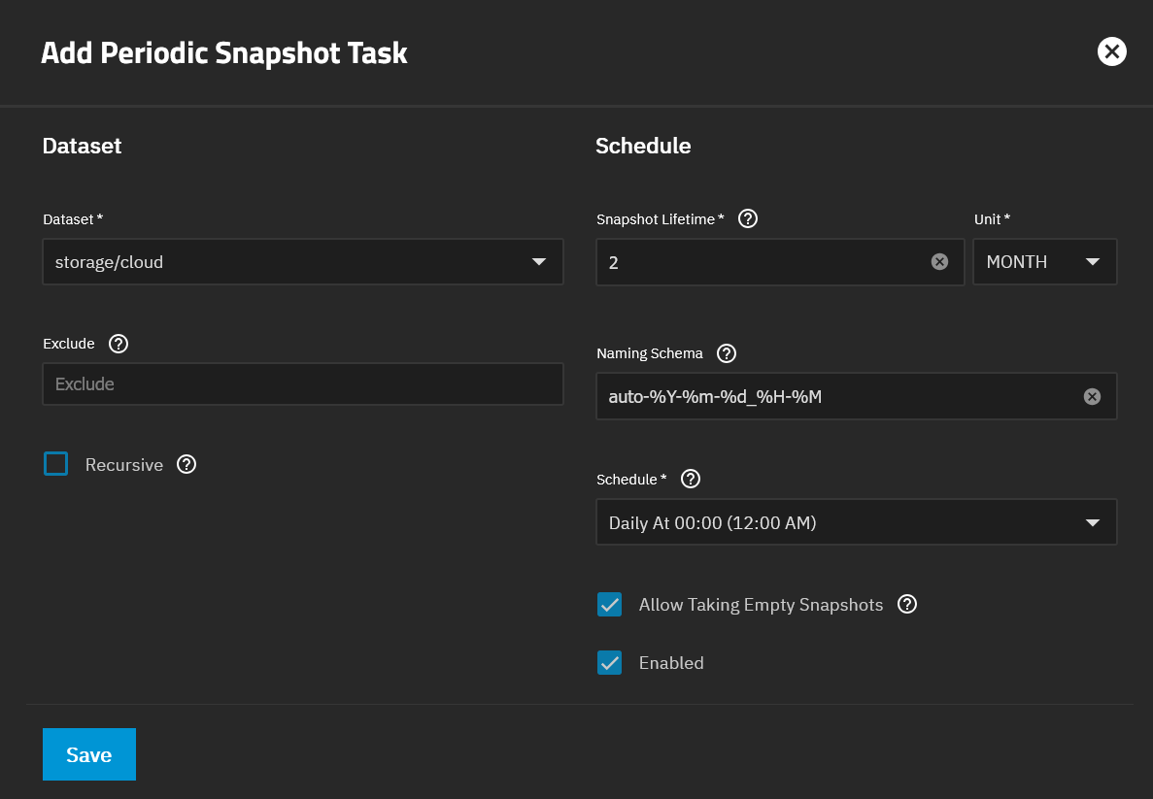View the Recursive option help icon
This screenshot has width=1153, height=799.
point(187,464)
